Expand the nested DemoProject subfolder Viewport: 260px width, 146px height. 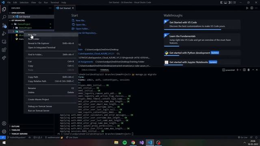tap(13, 28)
